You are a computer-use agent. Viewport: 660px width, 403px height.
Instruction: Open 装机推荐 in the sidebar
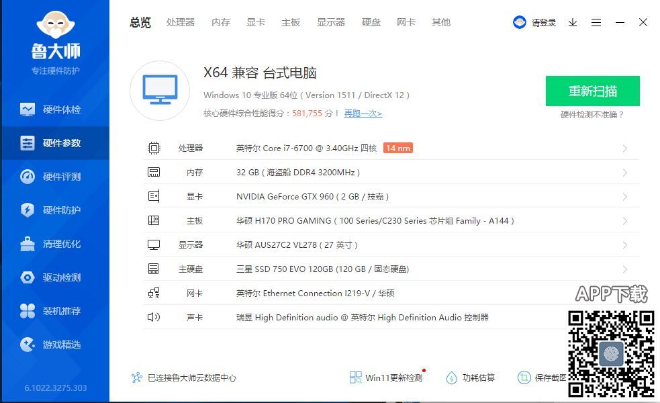pyautogui.click(x=54, y=311)
